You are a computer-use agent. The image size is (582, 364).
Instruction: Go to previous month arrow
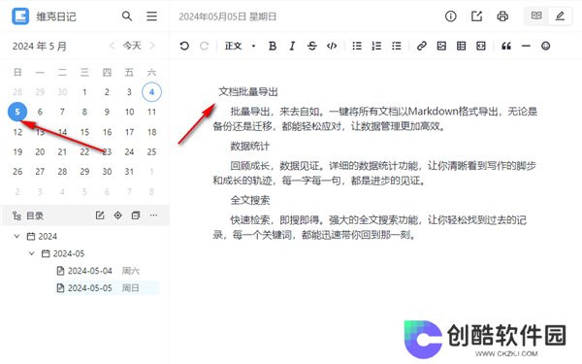click(112, 46)
